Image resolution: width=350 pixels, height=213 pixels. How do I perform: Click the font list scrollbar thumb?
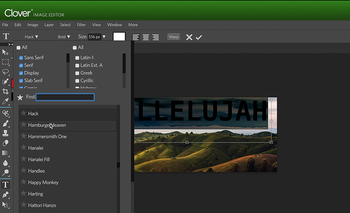[118, 165]
